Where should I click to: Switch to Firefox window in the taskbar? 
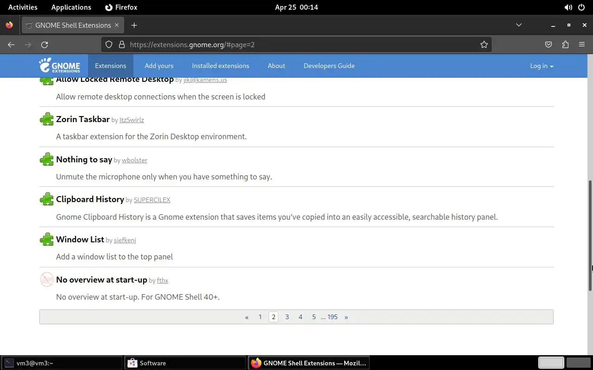(x=309, y=363)
